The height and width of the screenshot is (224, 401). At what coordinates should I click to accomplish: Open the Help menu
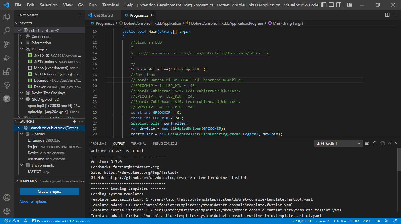point(129,5)
